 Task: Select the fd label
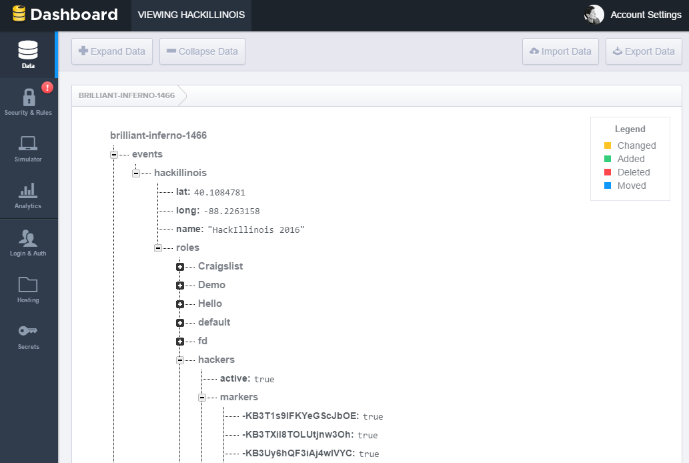point(203,341)
